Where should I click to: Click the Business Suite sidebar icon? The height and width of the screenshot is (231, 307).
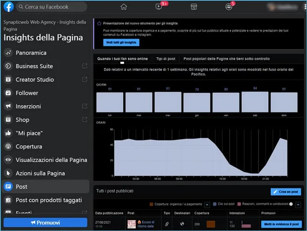[x=8, y=66]
